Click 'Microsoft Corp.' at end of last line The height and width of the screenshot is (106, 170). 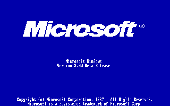coord(126,104)
